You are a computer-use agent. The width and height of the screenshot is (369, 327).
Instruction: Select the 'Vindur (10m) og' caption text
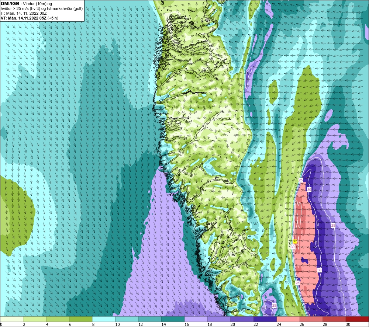point(37,4)
